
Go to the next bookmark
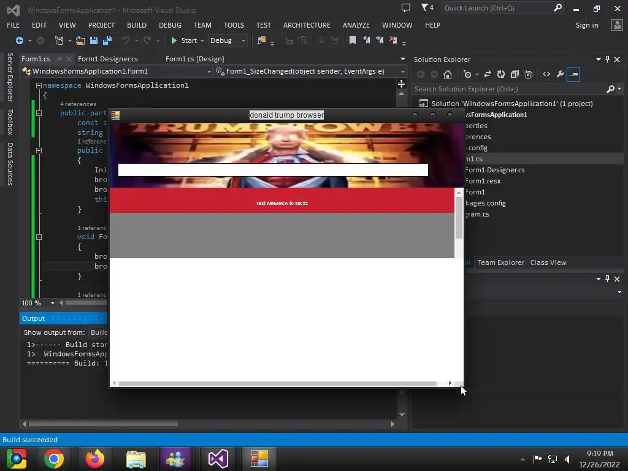coord(379,40)
